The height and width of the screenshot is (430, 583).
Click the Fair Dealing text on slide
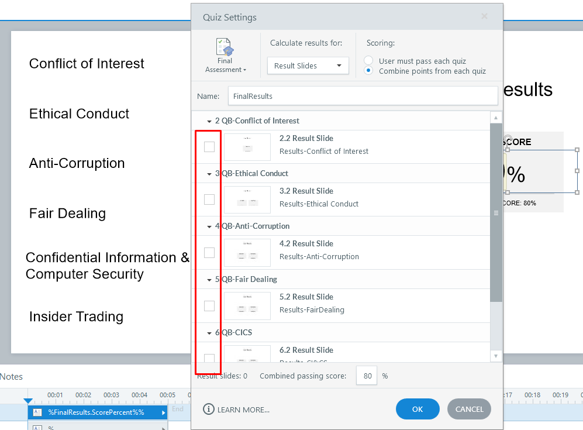[68, 214]
